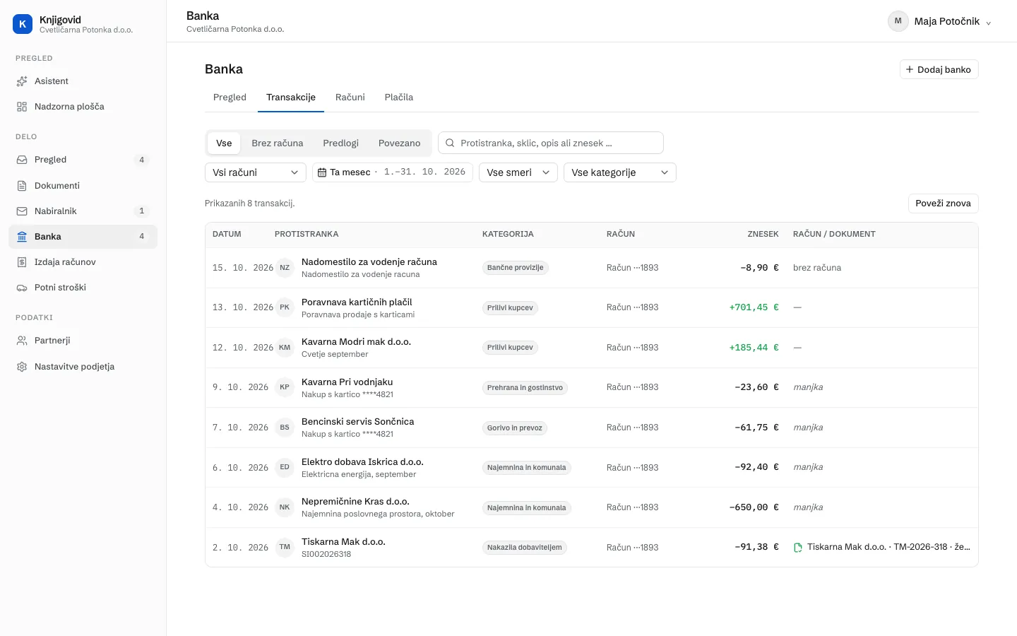Open the Vsi računi dropdown
This screenshot has width=1017, height=636.
tap(256, 172)
